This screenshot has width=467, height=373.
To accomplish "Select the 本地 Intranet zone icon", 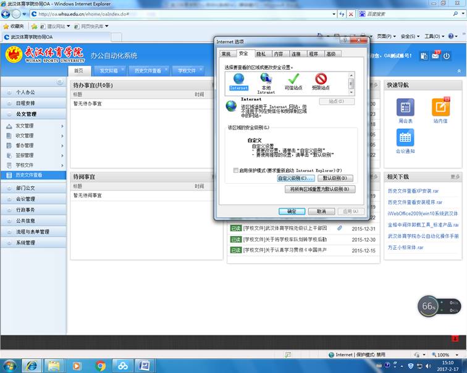I will pos(266,80).
